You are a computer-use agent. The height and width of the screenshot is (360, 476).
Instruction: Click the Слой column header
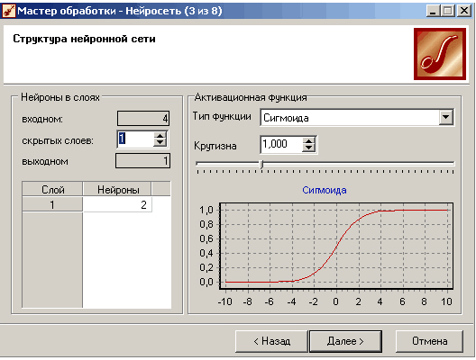point(52,189)
